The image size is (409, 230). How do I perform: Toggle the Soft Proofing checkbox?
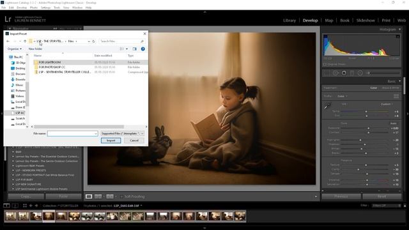click(121, 196)
